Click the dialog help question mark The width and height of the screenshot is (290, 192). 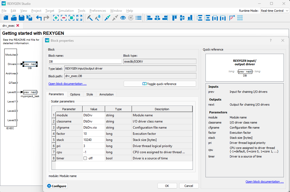[x=271, y=40]
